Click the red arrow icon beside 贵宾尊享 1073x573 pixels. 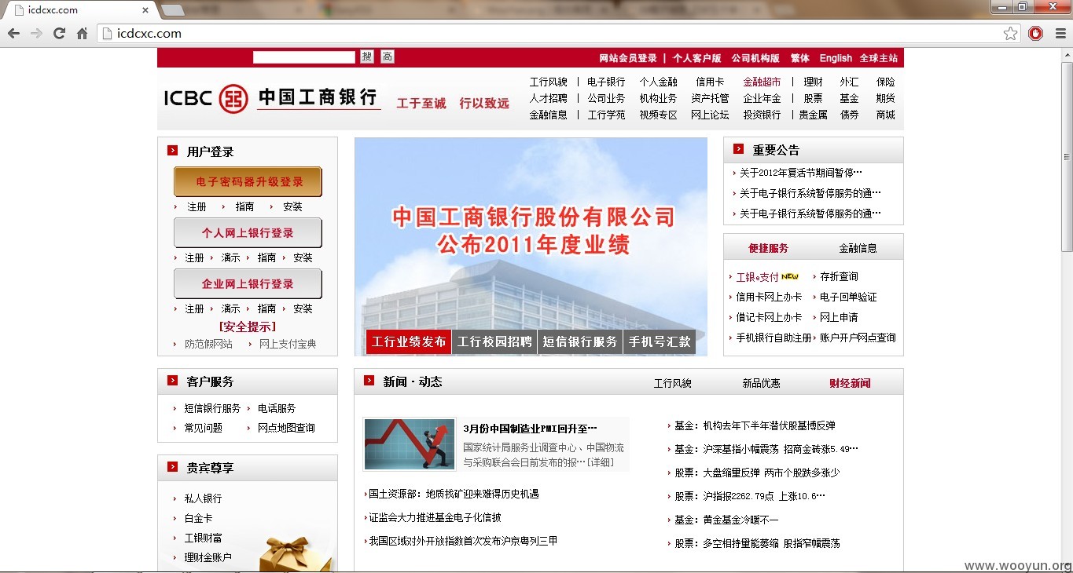point(172,467)
